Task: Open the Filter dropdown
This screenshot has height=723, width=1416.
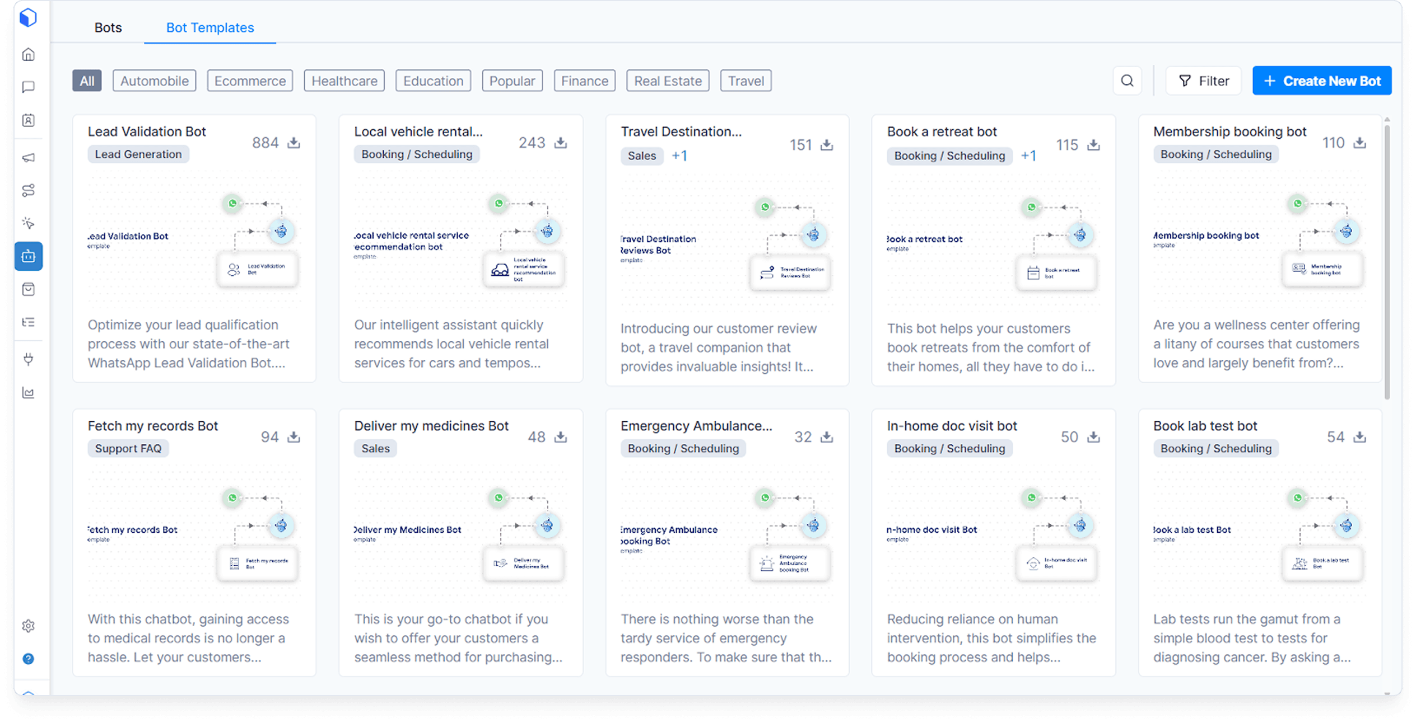Action: tap(1203, 80)
